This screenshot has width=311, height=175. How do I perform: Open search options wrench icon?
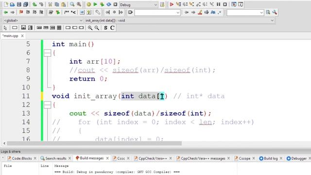point(275,12)
